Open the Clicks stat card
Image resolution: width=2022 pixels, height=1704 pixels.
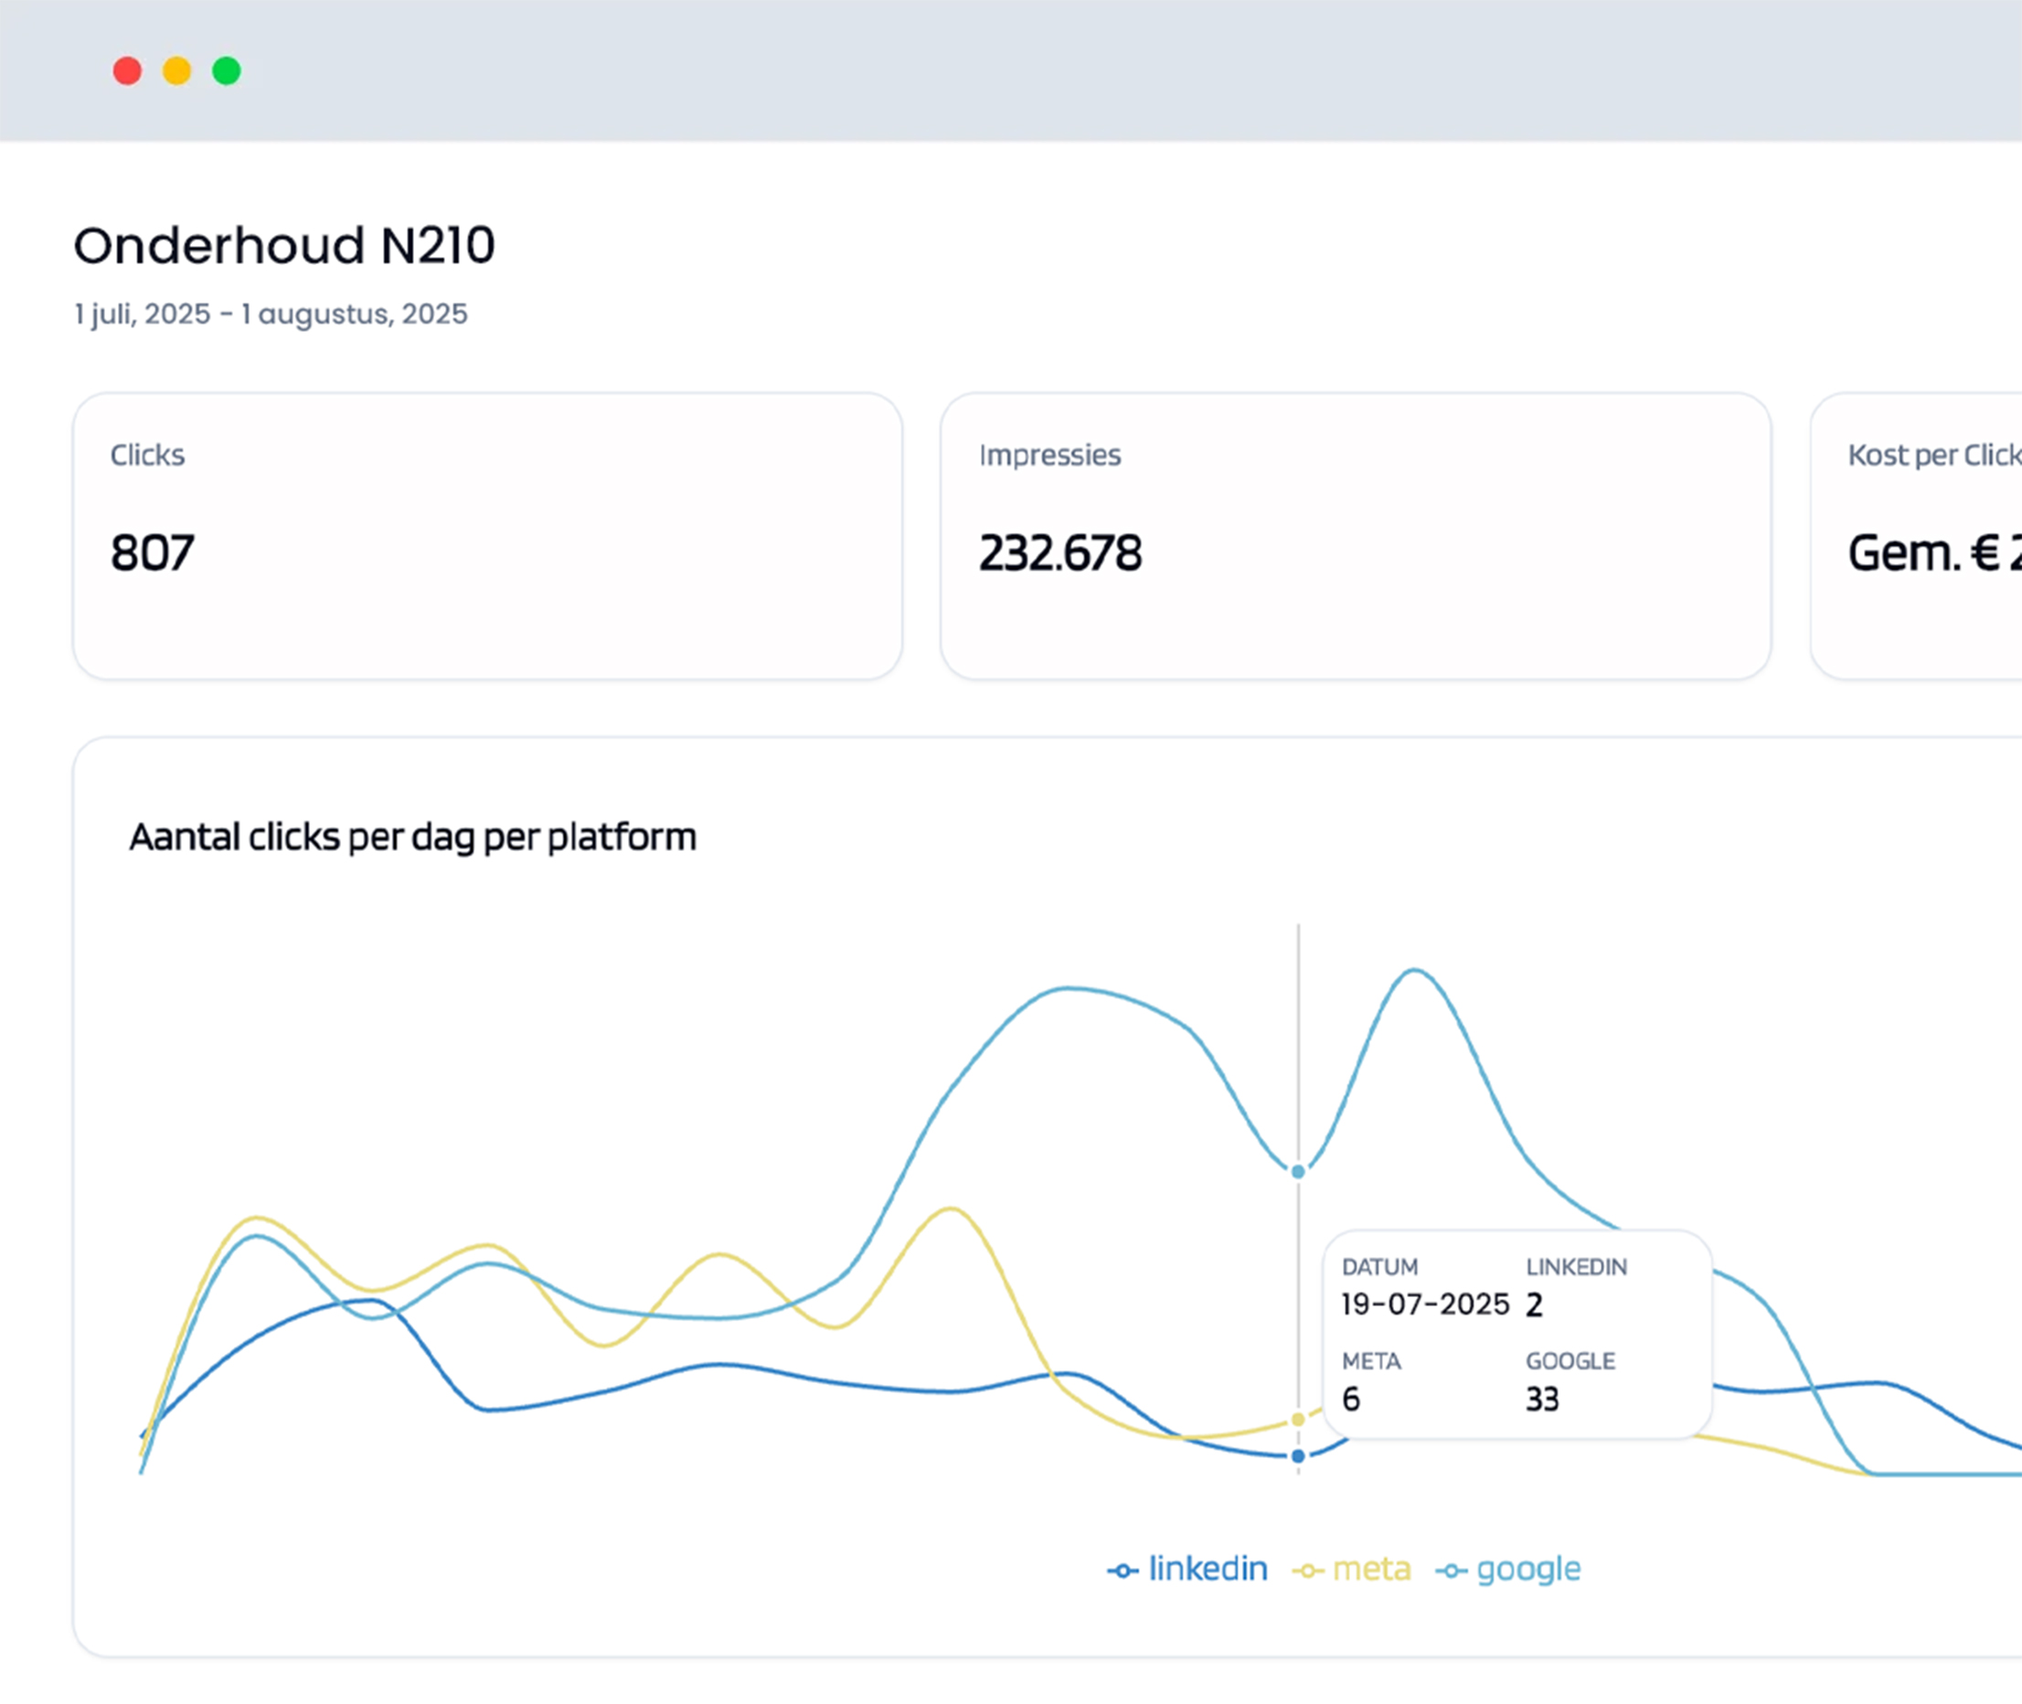487,535
